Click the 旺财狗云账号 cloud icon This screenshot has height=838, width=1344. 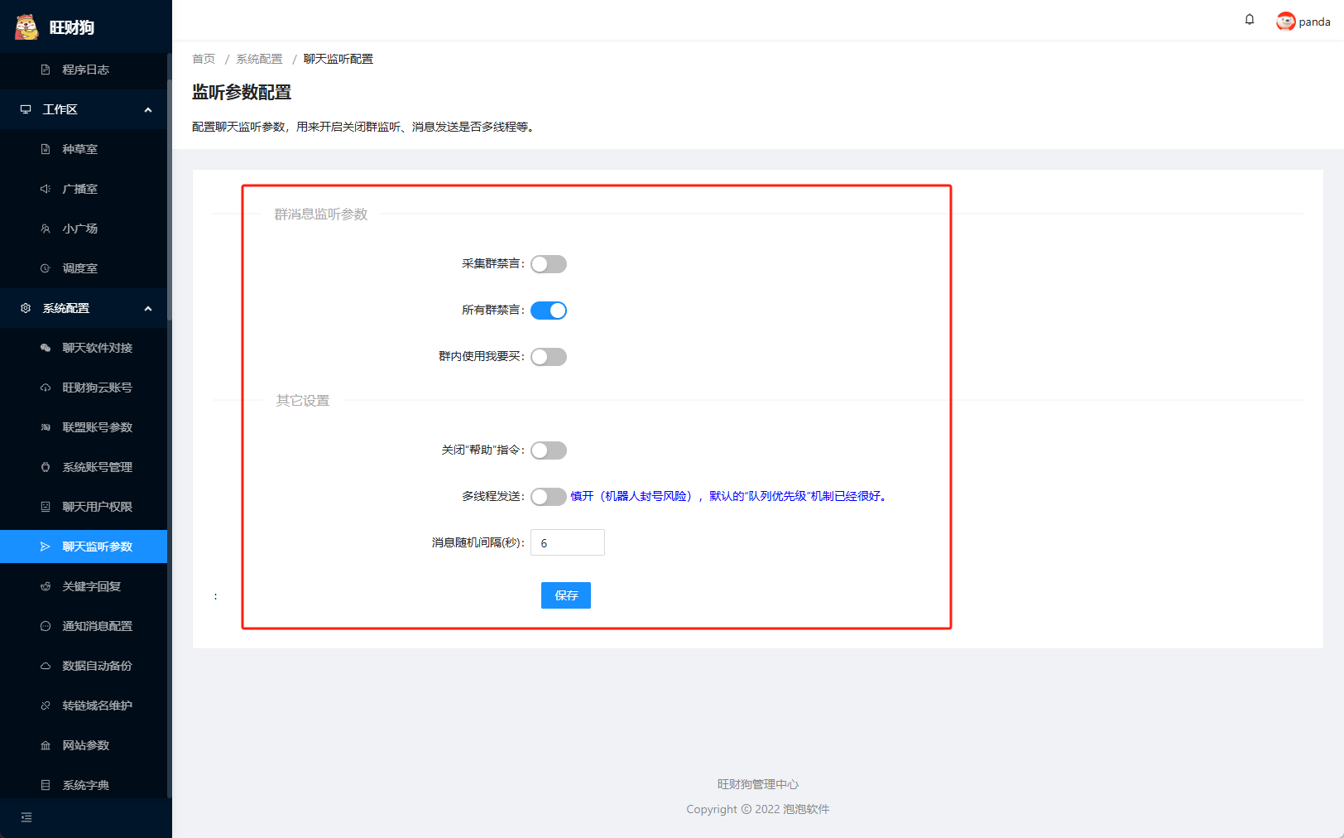coord(46,388)
